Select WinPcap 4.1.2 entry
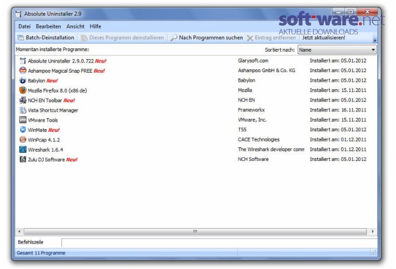This screenshot has width=396, height=269. 44,140
